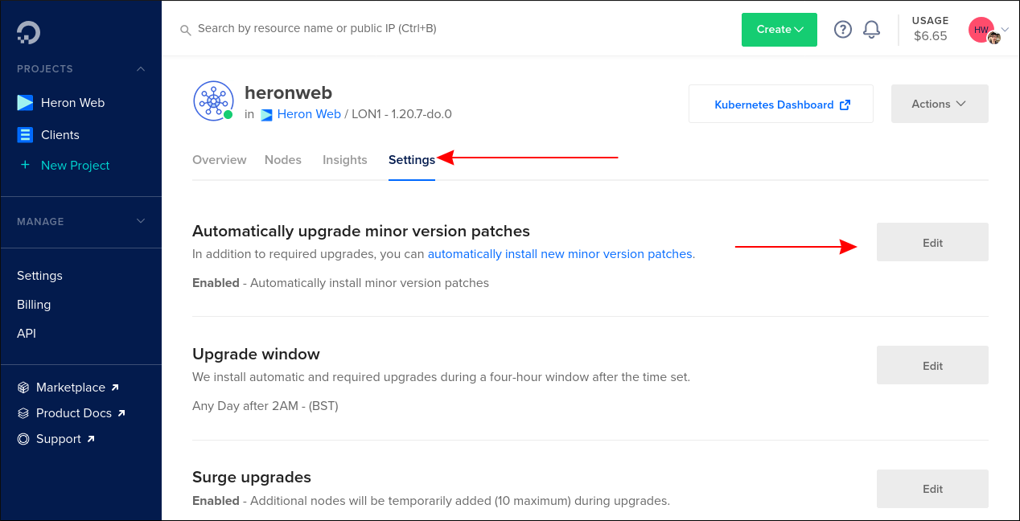Collapse the PROJECTS sidebar section
Viewport: 1020px width, 521px height.
click(142, 69)
